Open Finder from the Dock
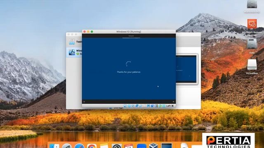 pos(54,146)
